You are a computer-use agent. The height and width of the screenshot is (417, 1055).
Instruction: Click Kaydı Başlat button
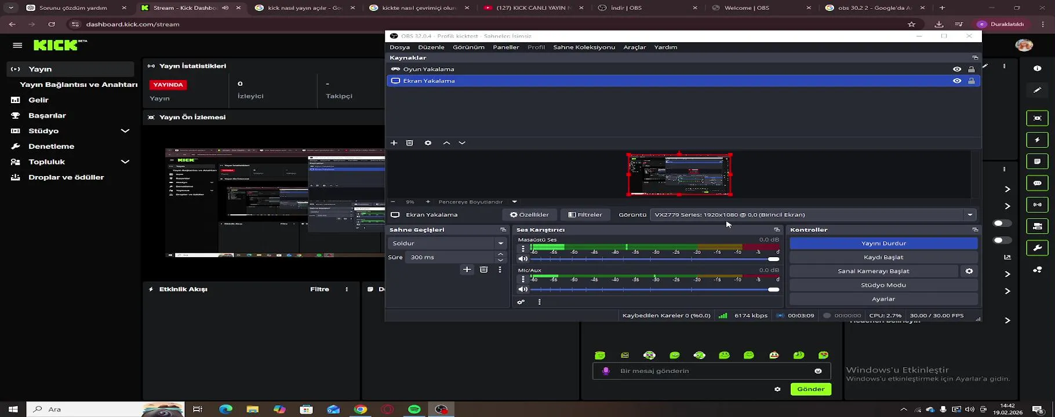[883, 257]
